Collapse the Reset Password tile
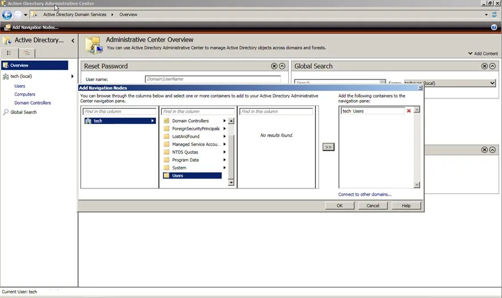This screenshot has height=298, width=502. point(282,66)
